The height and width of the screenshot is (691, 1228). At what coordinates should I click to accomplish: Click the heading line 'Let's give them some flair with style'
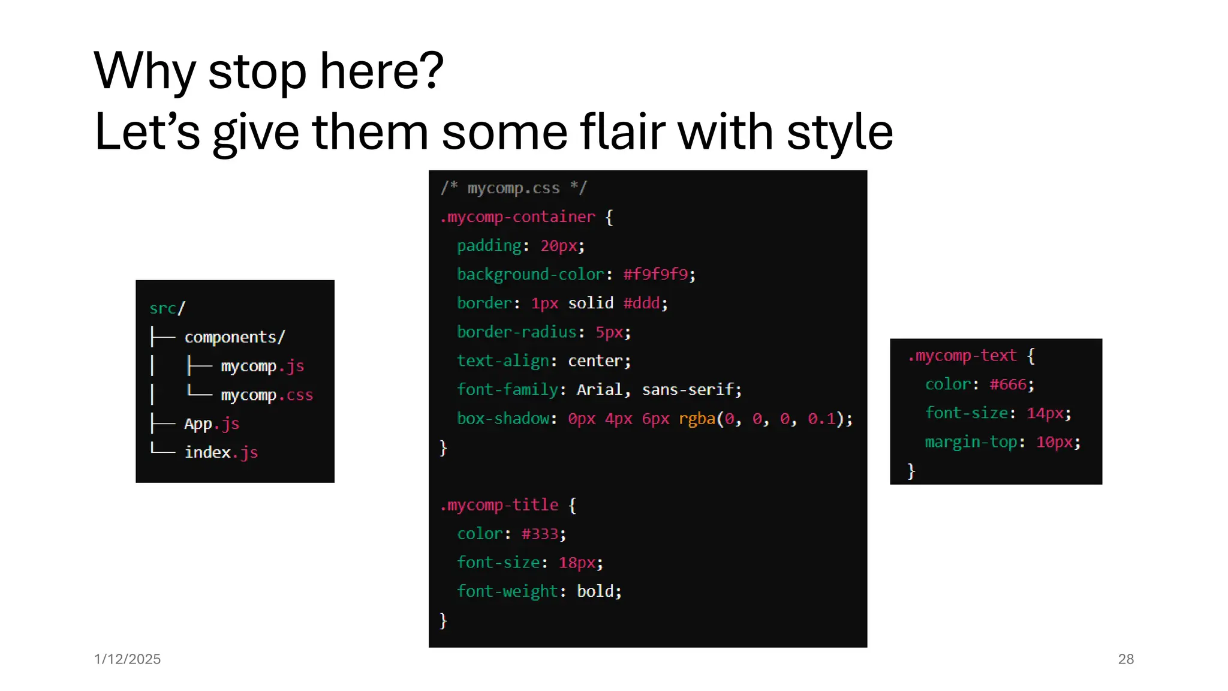coord(493,132)
